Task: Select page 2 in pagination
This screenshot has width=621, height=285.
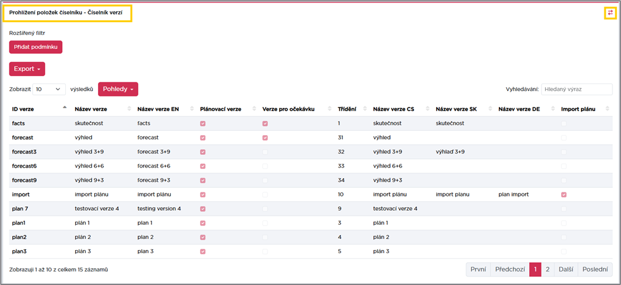Action: tap(548, 270)
